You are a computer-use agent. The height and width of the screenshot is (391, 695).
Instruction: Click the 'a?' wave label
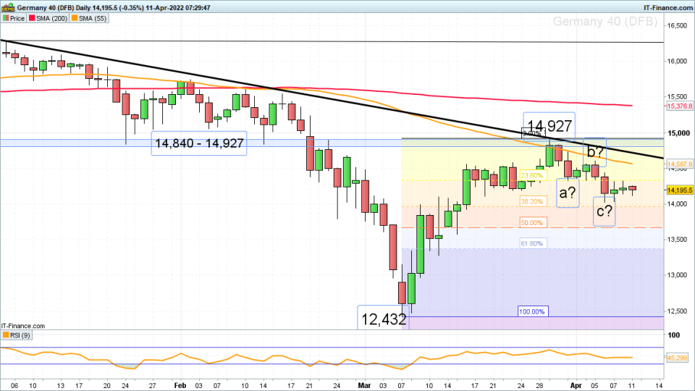pos(568,193)
